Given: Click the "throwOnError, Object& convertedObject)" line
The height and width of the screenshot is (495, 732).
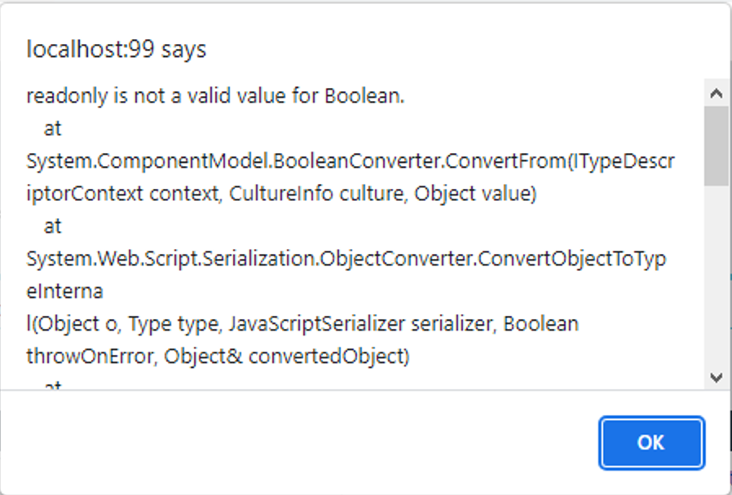Looking at the screenshot, I should click(x=218, y=356).
